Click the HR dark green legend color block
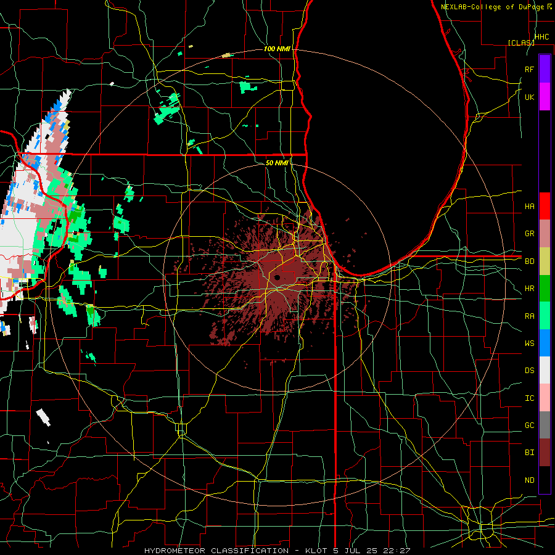555x555 pixels. click(545, 289)
